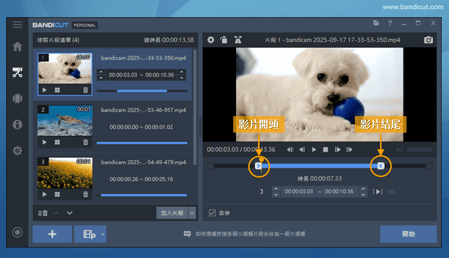Click the rotate icon above the preview

pyautogui.click(x=224, y=40)
